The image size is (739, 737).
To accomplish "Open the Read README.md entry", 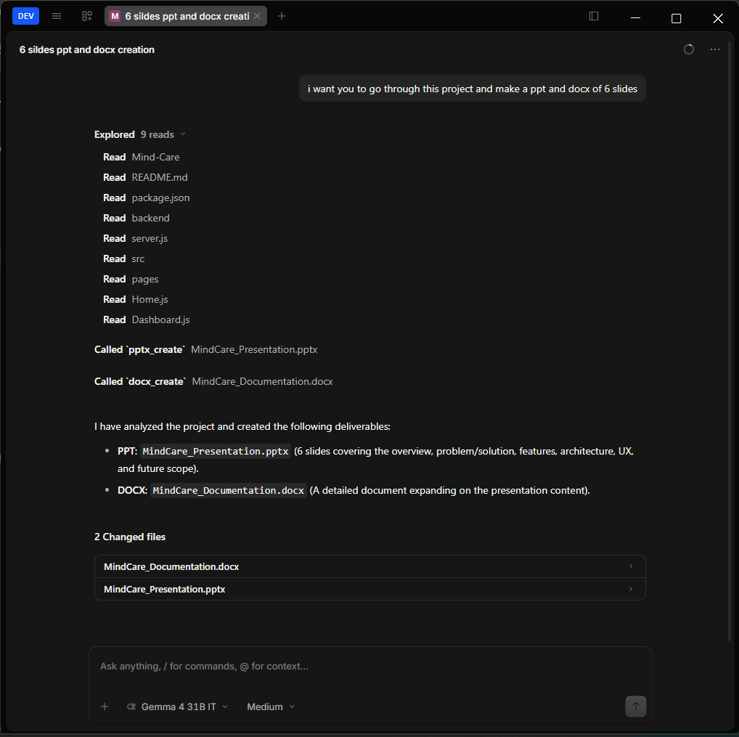I will coord(145,177).
